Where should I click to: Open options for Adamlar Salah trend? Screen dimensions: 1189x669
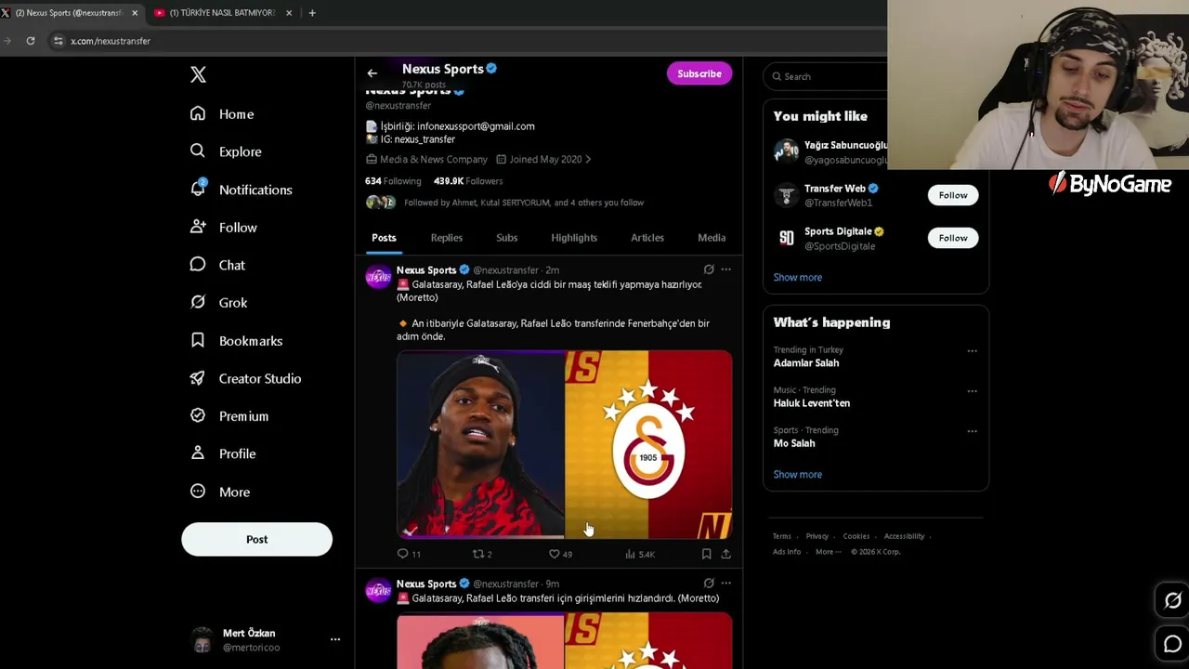tap(972, 351)
